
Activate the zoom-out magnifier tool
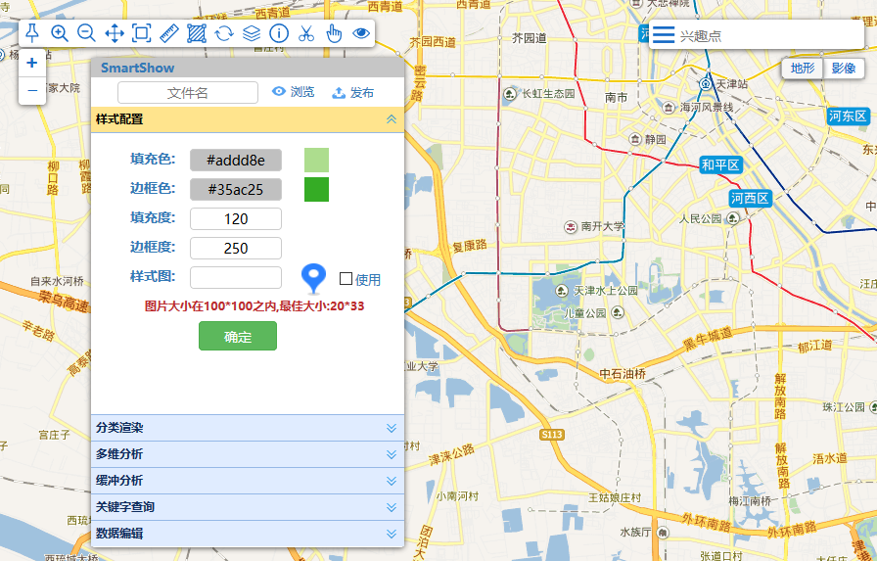86,33
